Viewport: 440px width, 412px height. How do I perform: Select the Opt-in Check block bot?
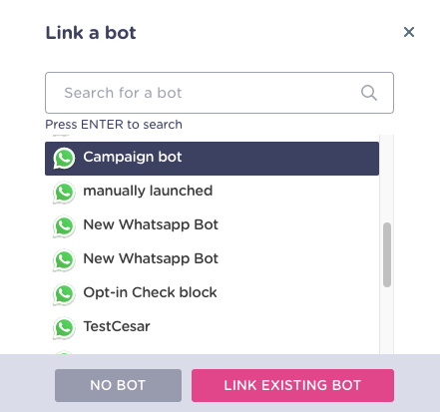pyautogui.click(x=212, y=294)
